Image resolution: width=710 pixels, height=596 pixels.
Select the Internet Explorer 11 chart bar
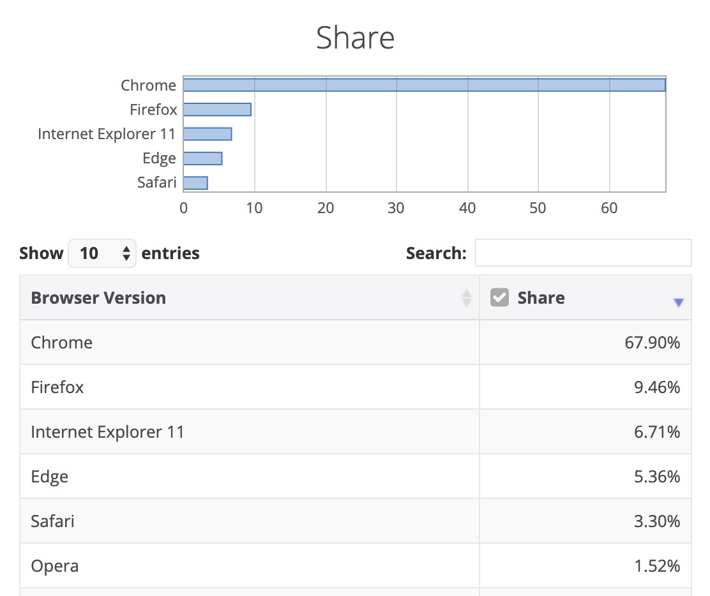(208, 134)
